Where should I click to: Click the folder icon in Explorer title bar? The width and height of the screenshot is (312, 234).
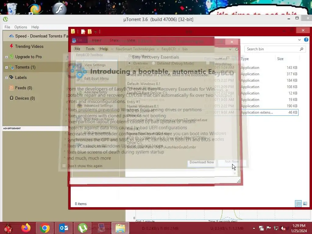(x=73, y=31)
